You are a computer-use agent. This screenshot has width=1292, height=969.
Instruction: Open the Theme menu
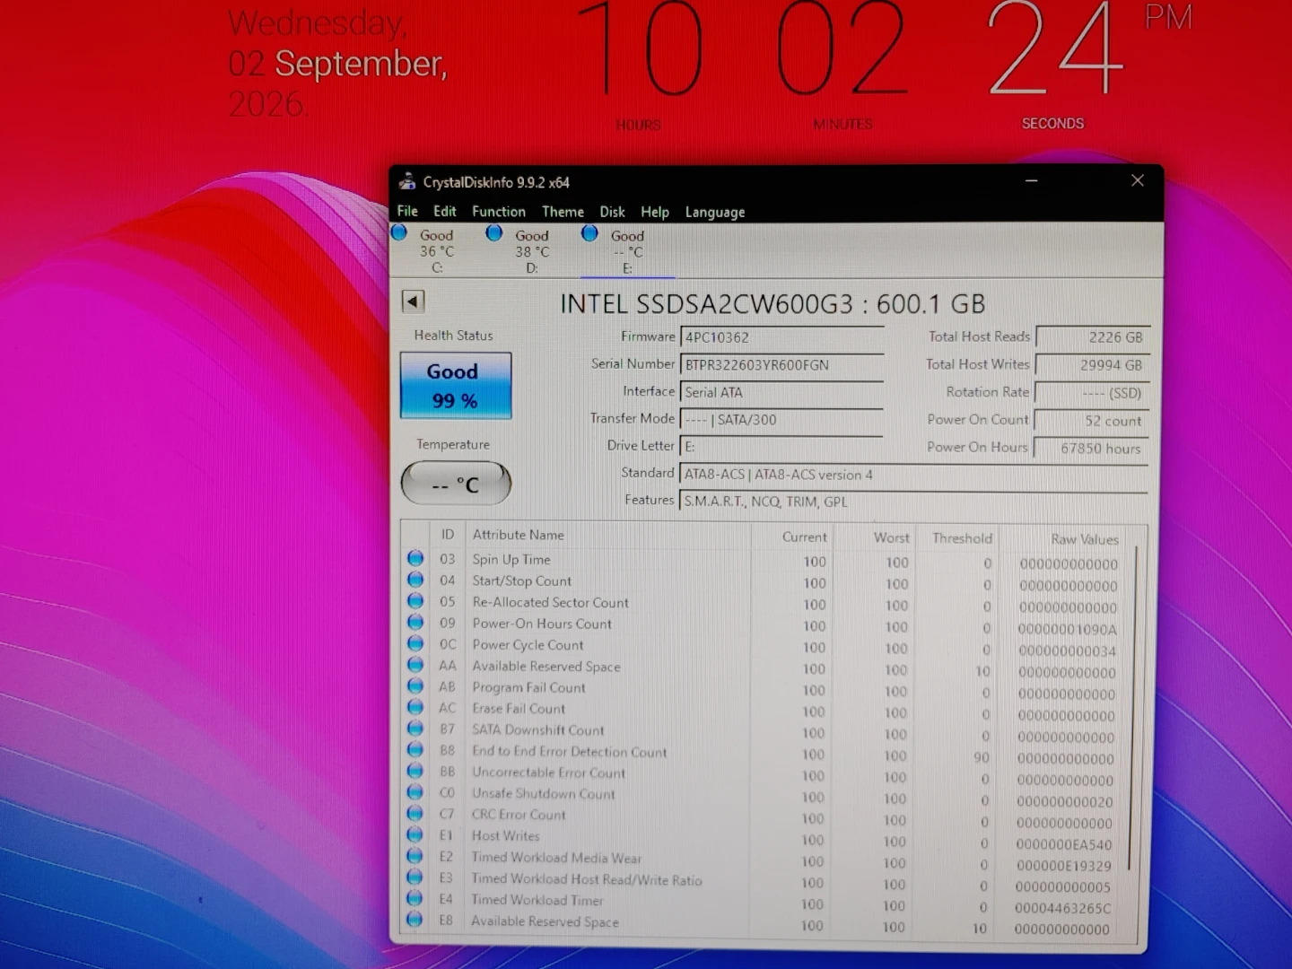pyautogui.click(x=563, y=212)
